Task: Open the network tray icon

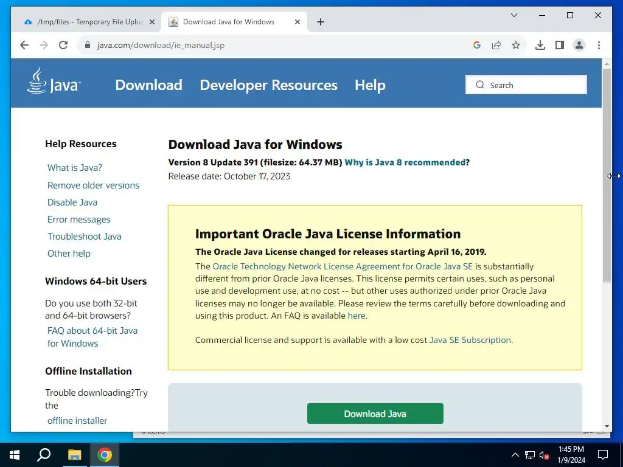Action: [530, 455]
